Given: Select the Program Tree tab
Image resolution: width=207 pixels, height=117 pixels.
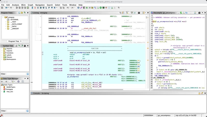Looking at the screenshot, I should [14, 41].
